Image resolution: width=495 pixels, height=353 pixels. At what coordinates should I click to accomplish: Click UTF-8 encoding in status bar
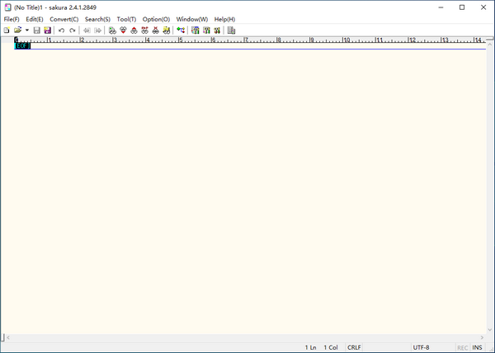421,347
